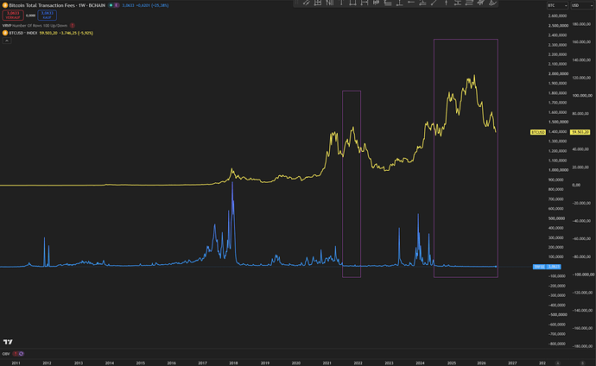Click the red VERKAUF sell button
This screenshot has height=366, width=596.
(x=13, y=16)
